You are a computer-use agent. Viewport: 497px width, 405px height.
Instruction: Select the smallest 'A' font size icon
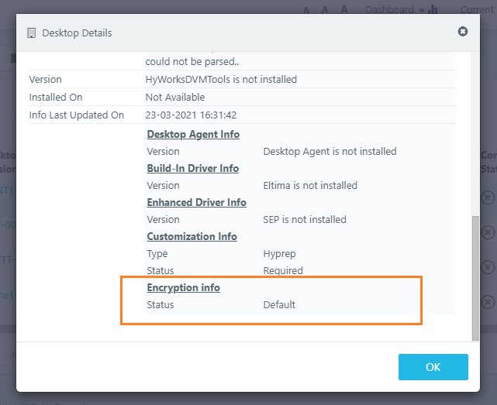pyautogui.click(x=306, y=10)
